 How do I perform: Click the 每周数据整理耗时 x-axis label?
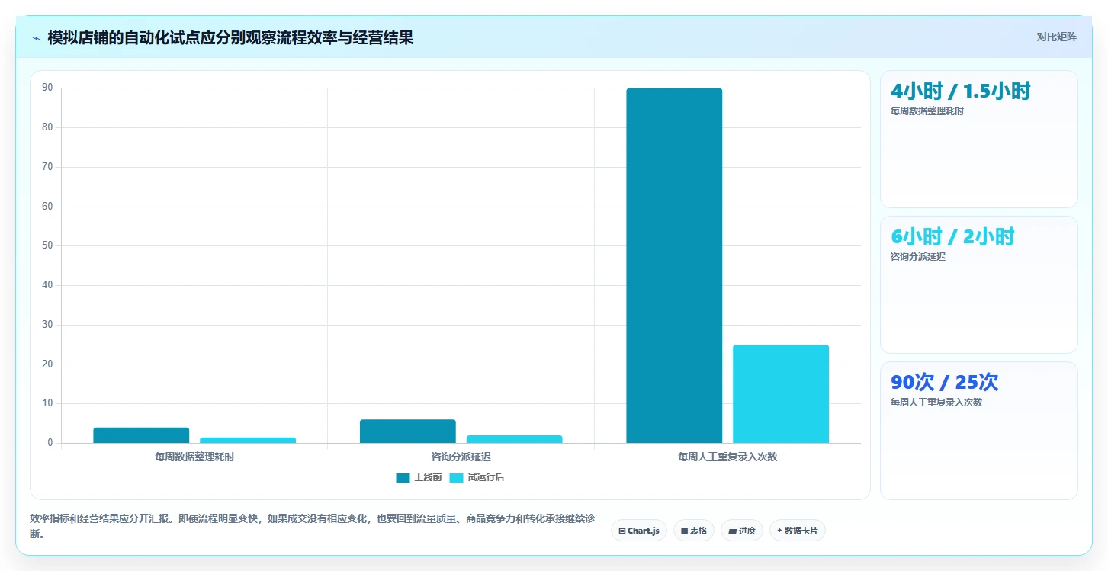click(x=194, y=457)
